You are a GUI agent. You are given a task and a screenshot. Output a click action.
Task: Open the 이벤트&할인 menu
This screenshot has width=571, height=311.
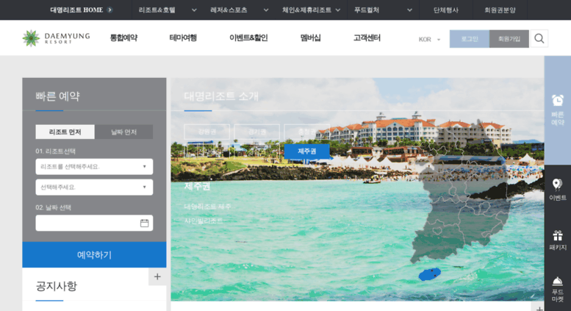click(x=248, y=38)
